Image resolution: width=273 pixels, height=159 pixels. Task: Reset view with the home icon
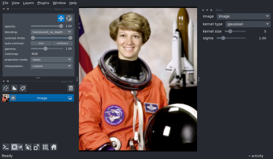click(x=54, y=147)
